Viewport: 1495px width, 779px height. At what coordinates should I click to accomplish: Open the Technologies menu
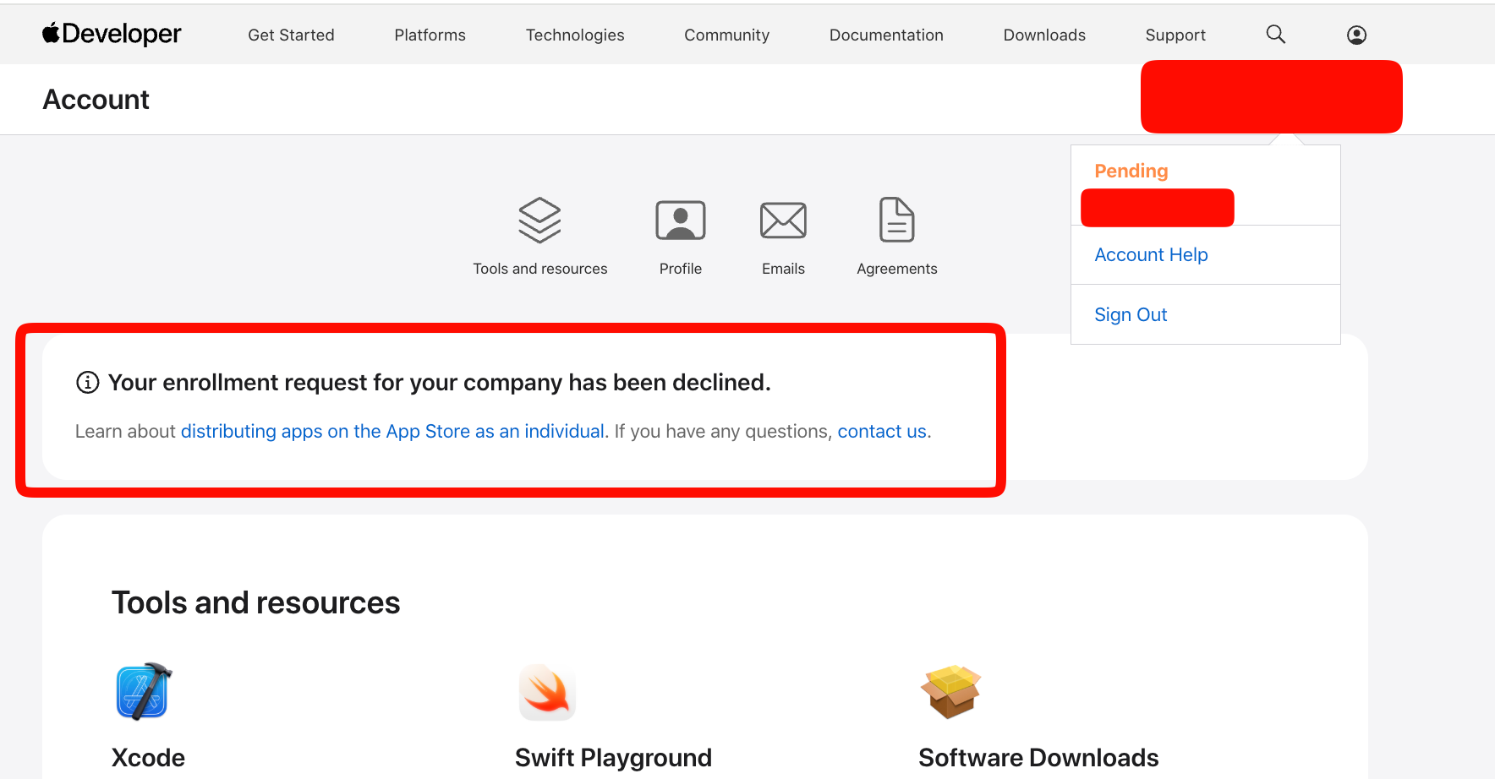(x=575, y=35)
